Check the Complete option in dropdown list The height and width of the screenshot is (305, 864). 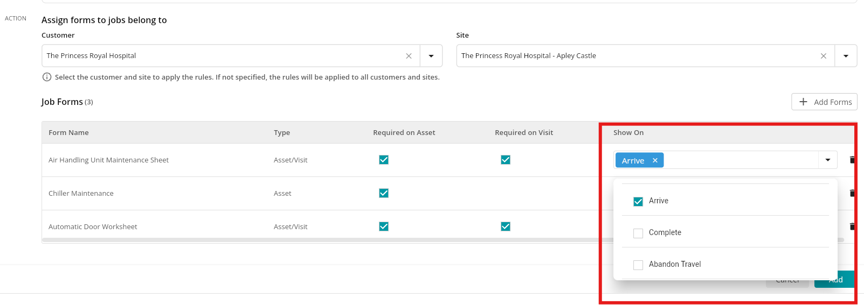pos(638,233)
